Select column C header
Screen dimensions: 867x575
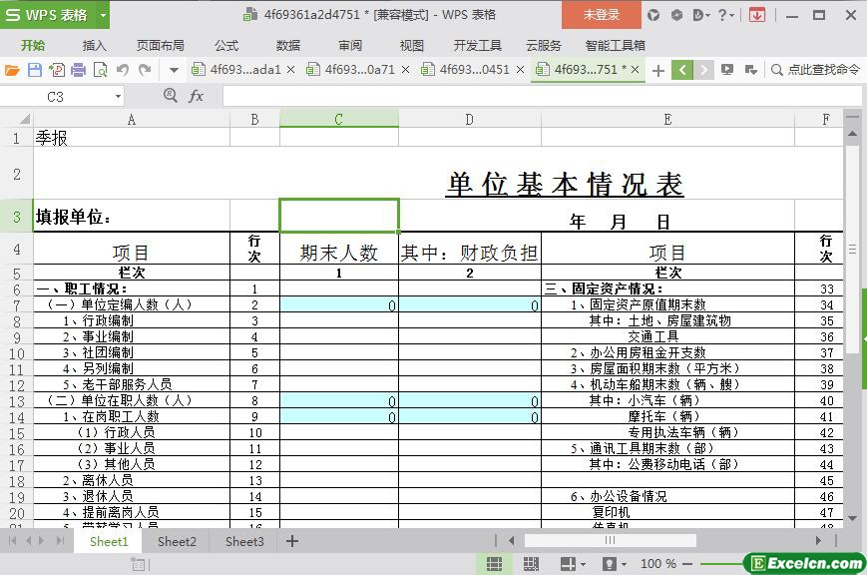pyautogui.click(x=339, y=119)
